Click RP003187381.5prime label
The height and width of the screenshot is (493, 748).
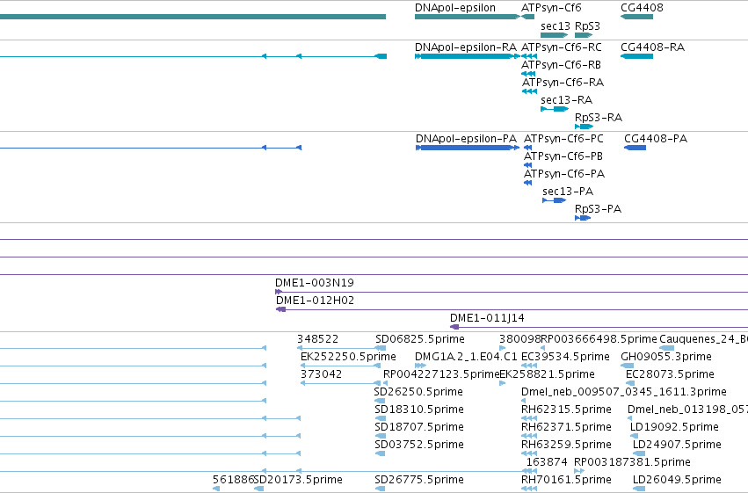[x=632, y=462]
